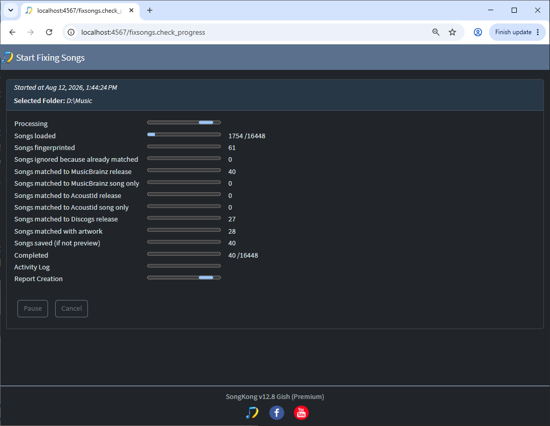Expand the tab search dropdown chevron
550x426 pixels.
click(x=11, y=10)
